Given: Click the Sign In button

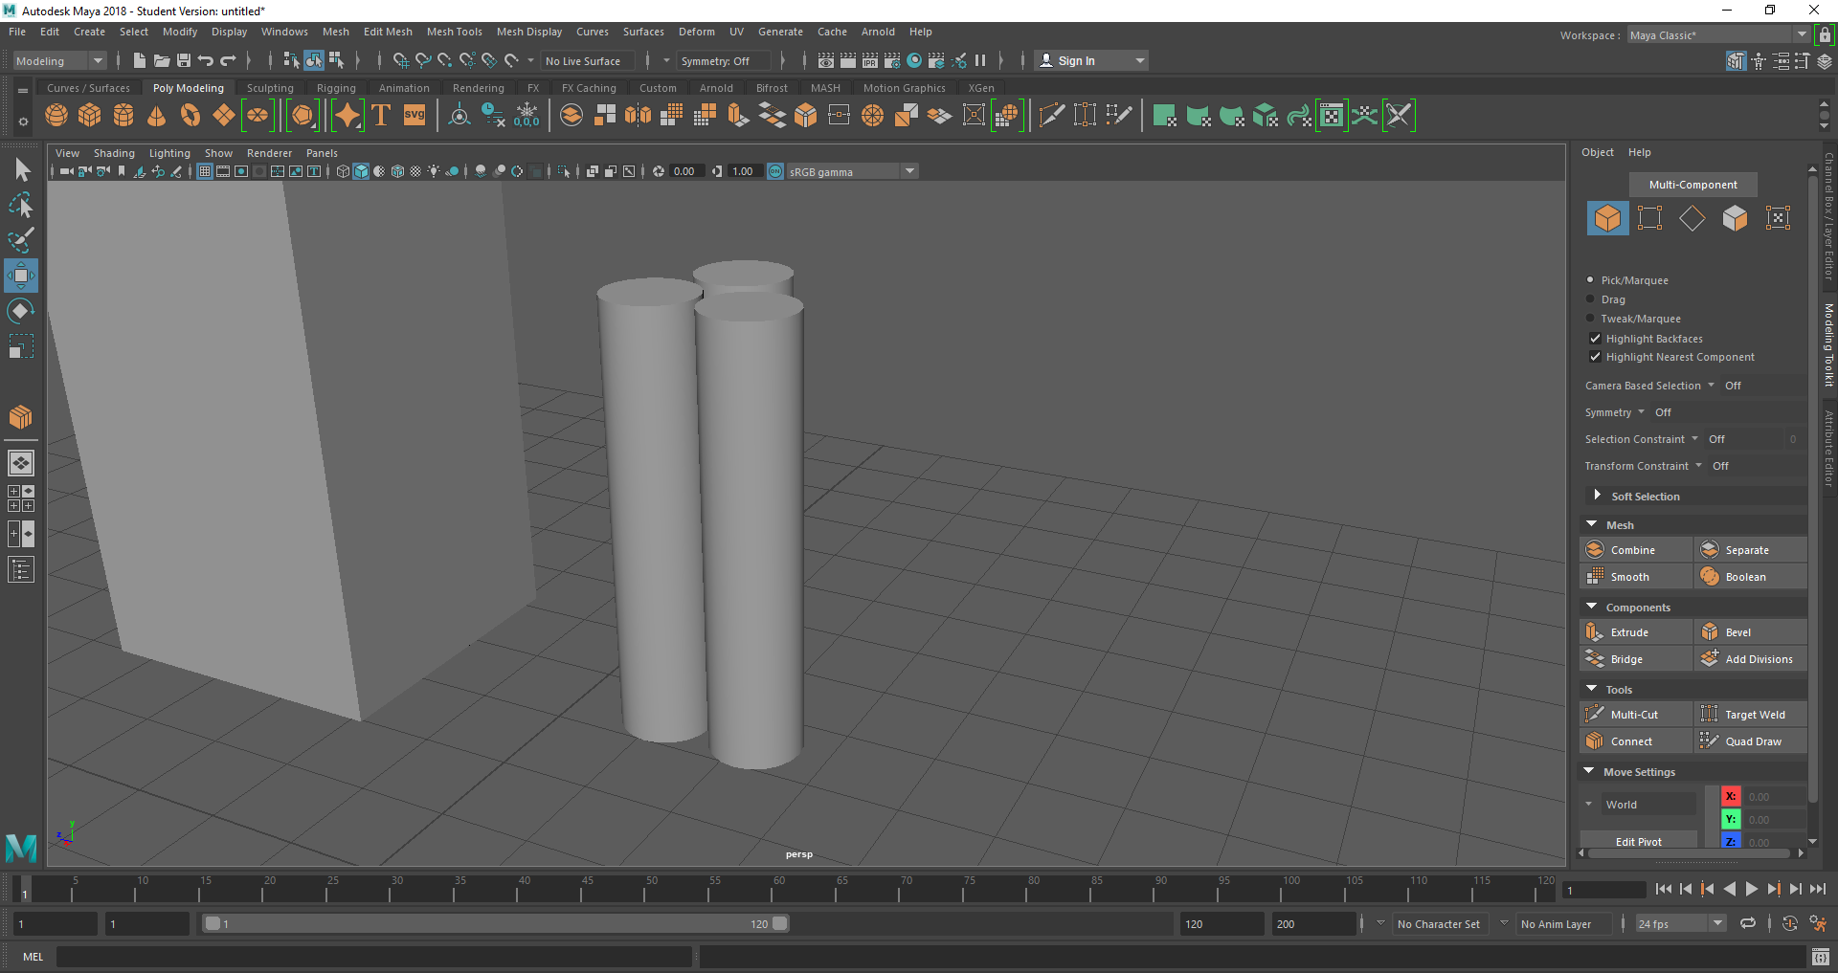Looking at the screenshot, I should (x=1076, y=61).
